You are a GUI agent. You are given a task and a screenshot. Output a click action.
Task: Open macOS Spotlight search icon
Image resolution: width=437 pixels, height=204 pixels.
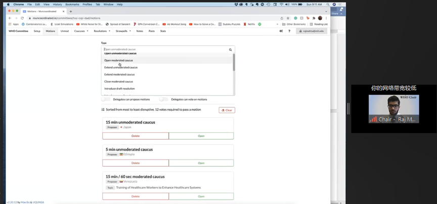click(328, 5)
